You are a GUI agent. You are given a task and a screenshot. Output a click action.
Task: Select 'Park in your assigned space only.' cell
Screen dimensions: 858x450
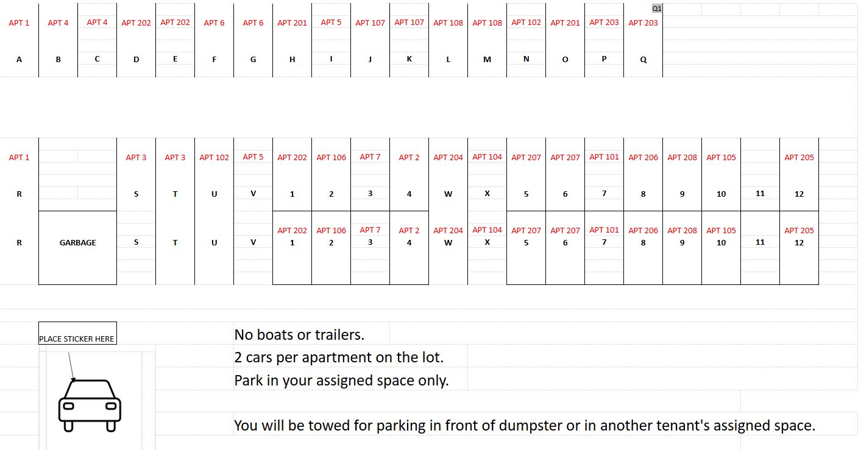coord(341,381)
